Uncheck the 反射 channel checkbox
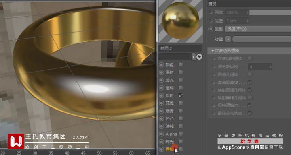This screenshot has width=291, height=155. coord(181,95)
